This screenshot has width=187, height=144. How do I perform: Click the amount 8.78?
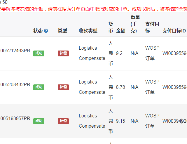(120, 87)
